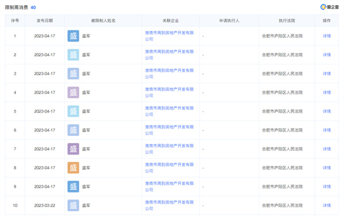Open 详情 for row 1

tap(327, 36)
